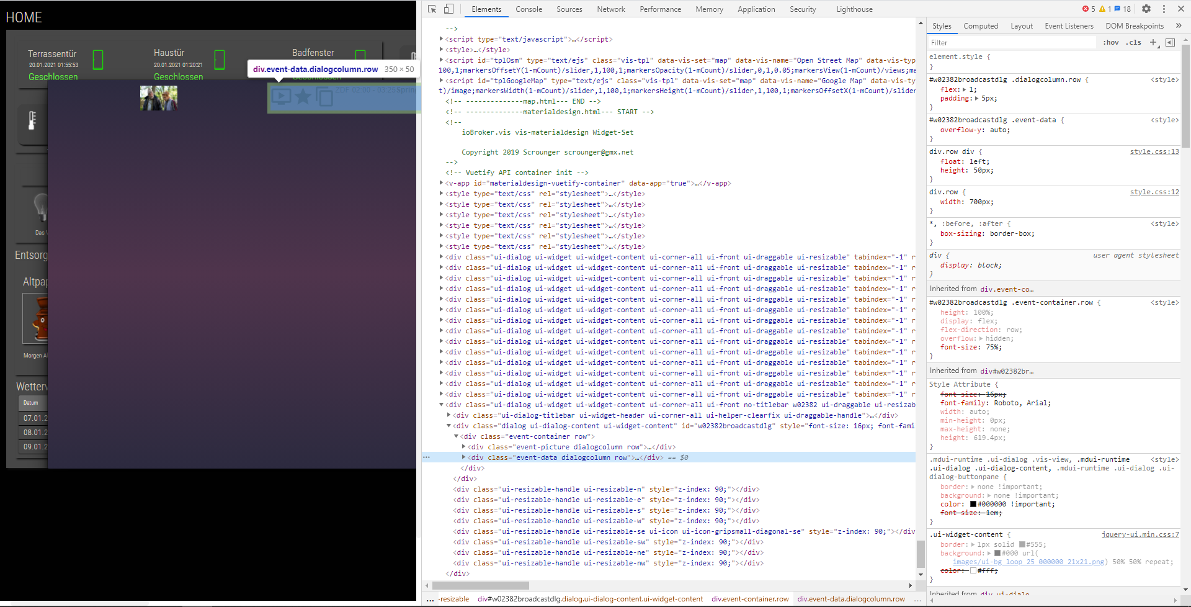Click the copy icon in the dialog
Image resolution: width=1191 pixels, height=607 pixels.
324,96
